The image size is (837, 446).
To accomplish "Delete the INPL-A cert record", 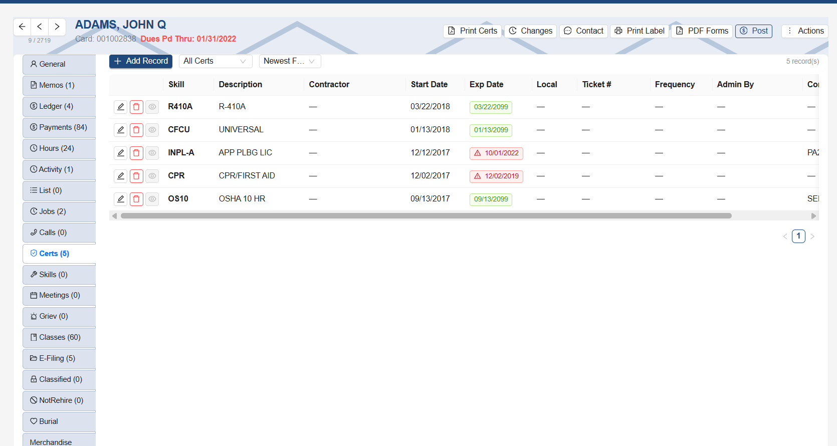I will coord(136,153).
